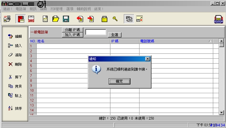The width and height of the screenshot is (226, 128).
Task: Click 插入 insert in left sidebar
Action: [x=15, y=46]
